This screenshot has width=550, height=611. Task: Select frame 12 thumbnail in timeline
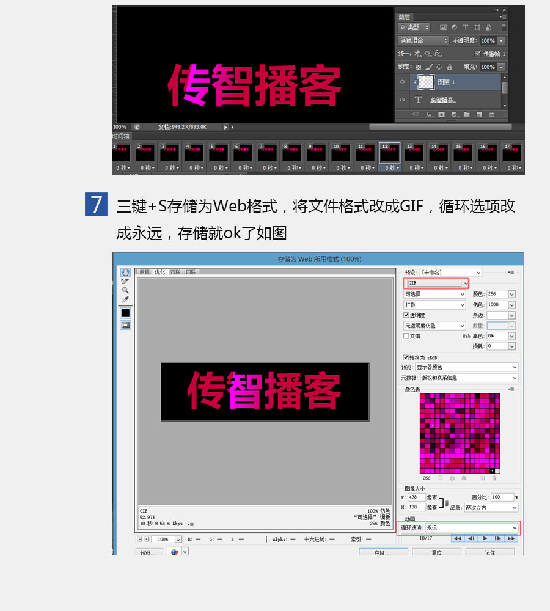pos(390,152)
